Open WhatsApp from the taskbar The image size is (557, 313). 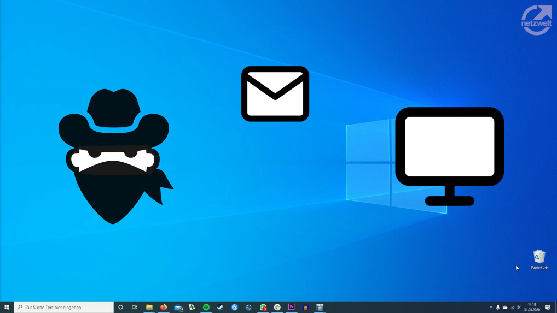pyautogui.click(x=263, y=307)
